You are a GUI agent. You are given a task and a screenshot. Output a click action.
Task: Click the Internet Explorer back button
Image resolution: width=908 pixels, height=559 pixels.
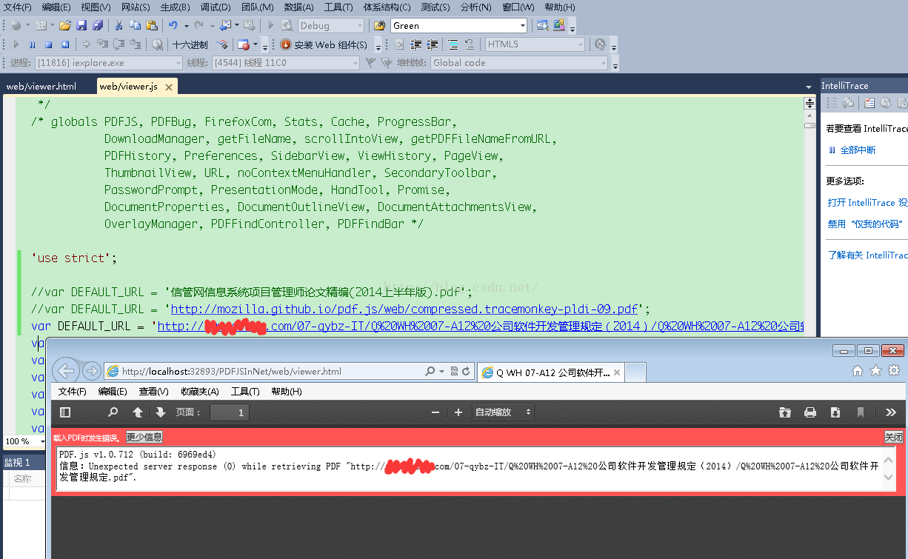pyautogui.click(x=66, y=371)
